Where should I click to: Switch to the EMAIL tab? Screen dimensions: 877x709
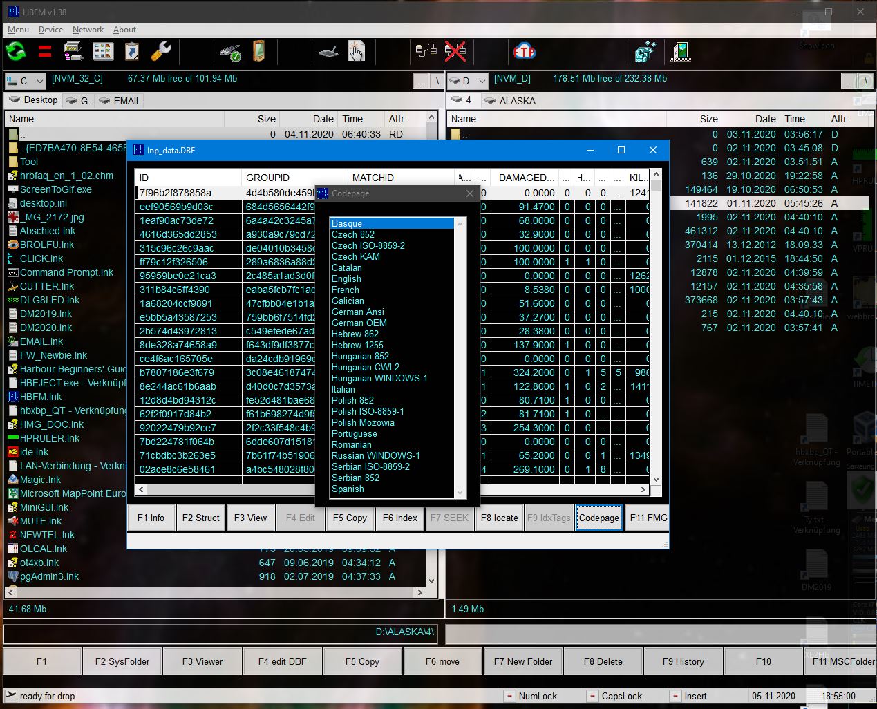[124, 100]
